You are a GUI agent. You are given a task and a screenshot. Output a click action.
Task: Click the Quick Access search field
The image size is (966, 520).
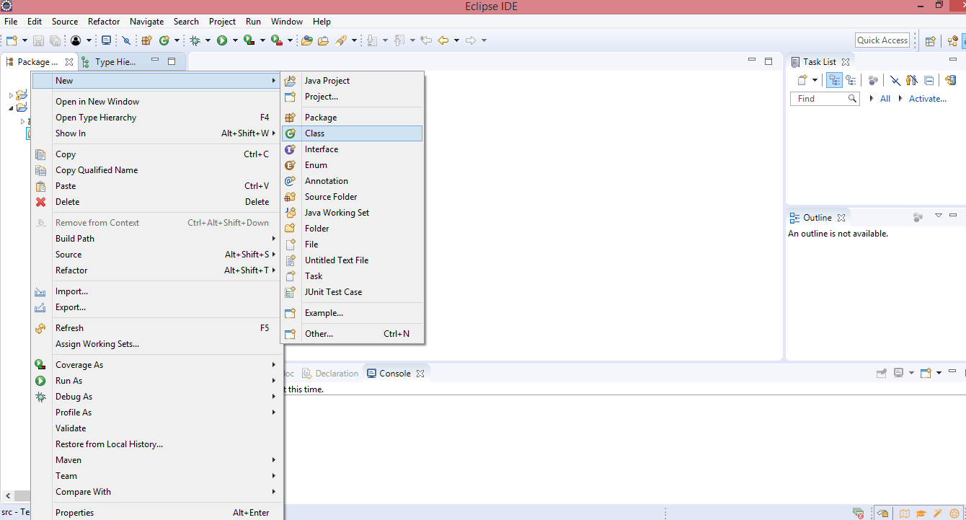(x=882, y=40)
